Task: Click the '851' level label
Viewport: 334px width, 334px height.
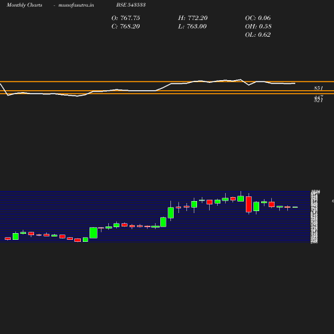Action: coord(319,88)
